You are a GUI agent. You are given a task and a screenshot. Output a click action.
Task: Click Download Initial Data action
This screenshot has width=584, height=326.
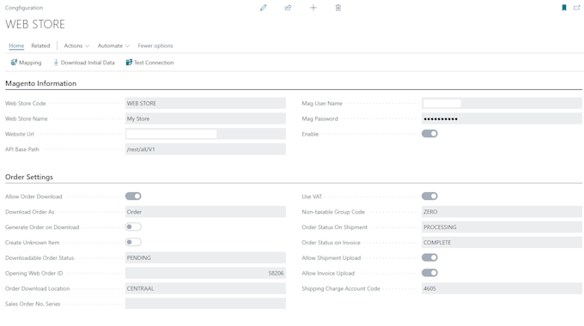pyautogui.click(x=84, y=63)
